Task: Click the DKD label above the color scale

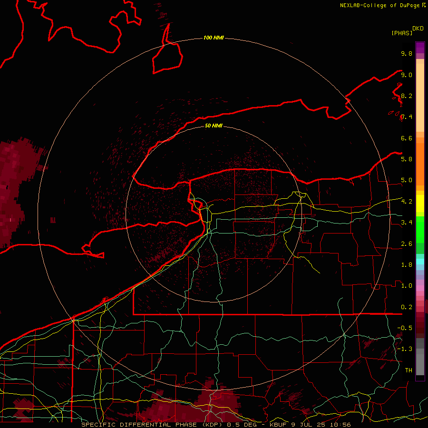Action: click(418, 29)
